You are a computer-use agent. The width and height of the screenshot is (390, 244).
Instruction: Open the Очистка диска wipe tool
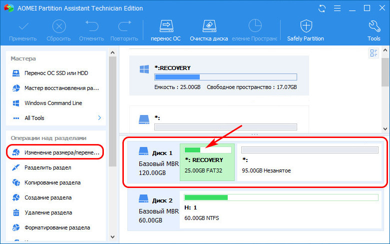coord(209,31)
